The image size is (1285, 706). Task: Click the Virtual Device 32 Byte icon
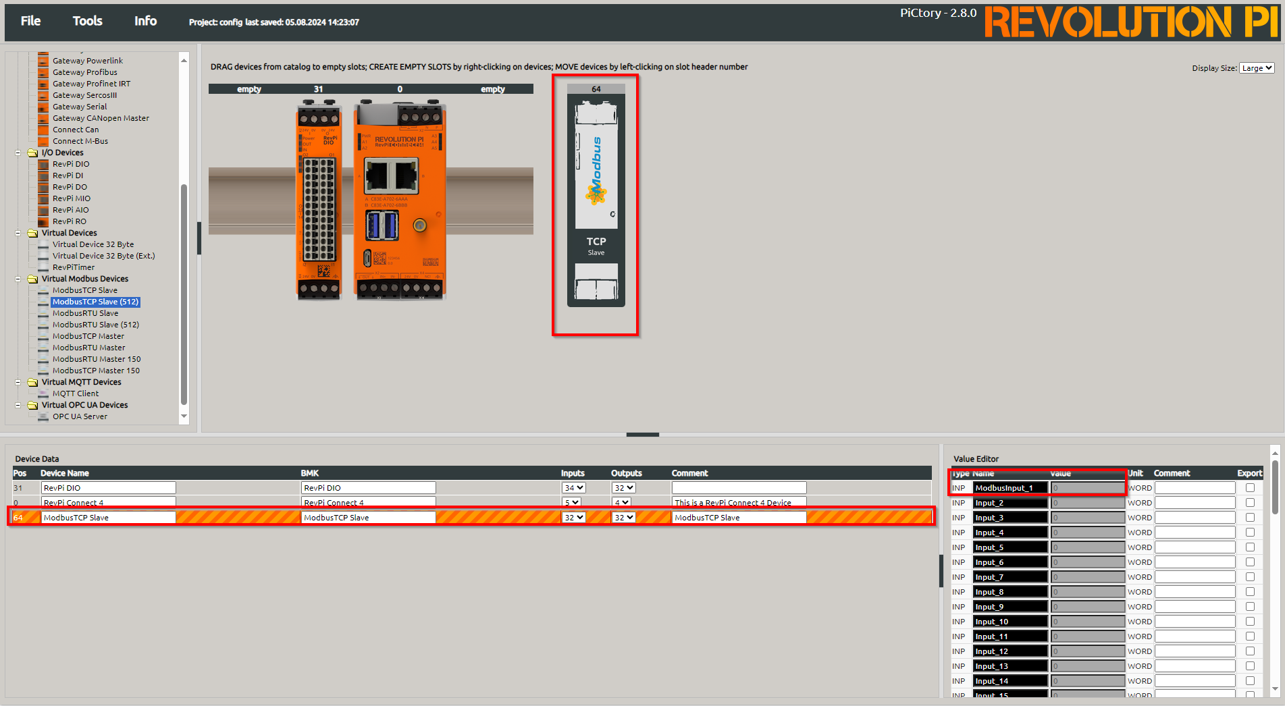click(43, 244)
